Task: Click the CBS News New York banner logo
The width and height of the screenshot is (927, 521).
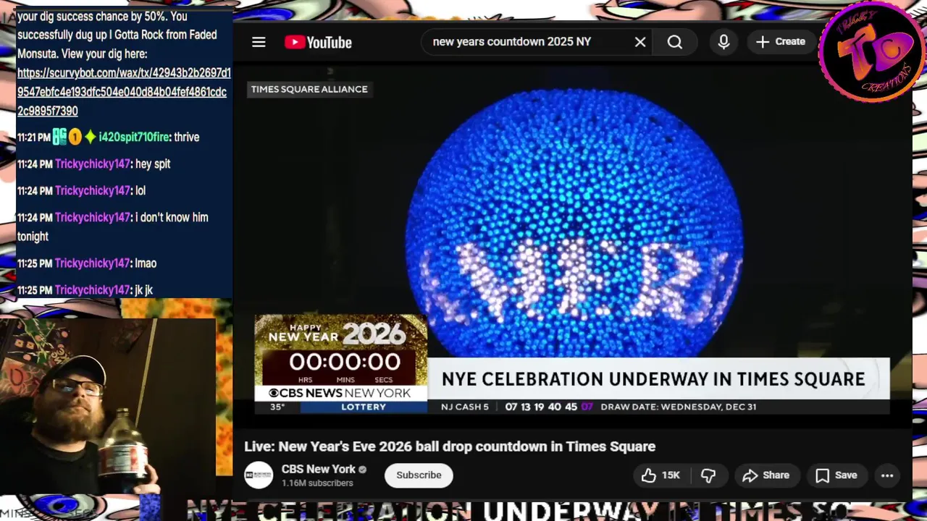Action: click(x=340, y=393)
